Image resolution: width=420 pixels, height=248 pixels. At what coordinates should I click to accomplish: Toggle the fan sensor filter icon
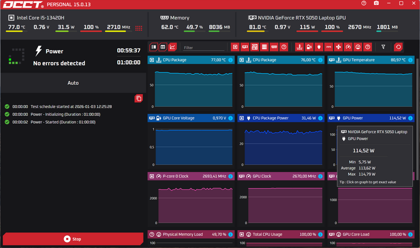(338, 47)
